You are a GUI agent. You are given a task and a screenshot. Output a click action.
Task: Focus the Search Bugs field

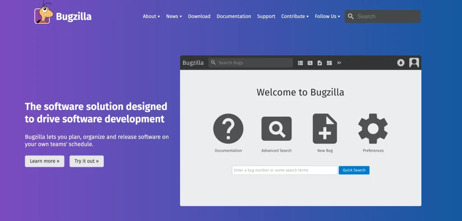coord(250,63)
